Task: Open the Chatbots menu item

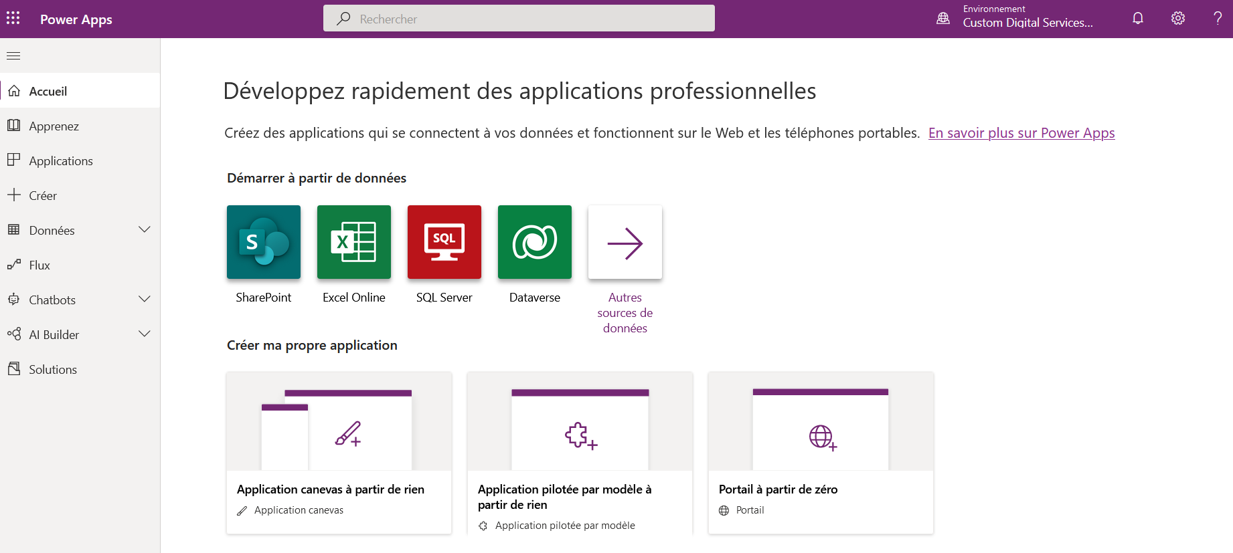Action: 80,299
